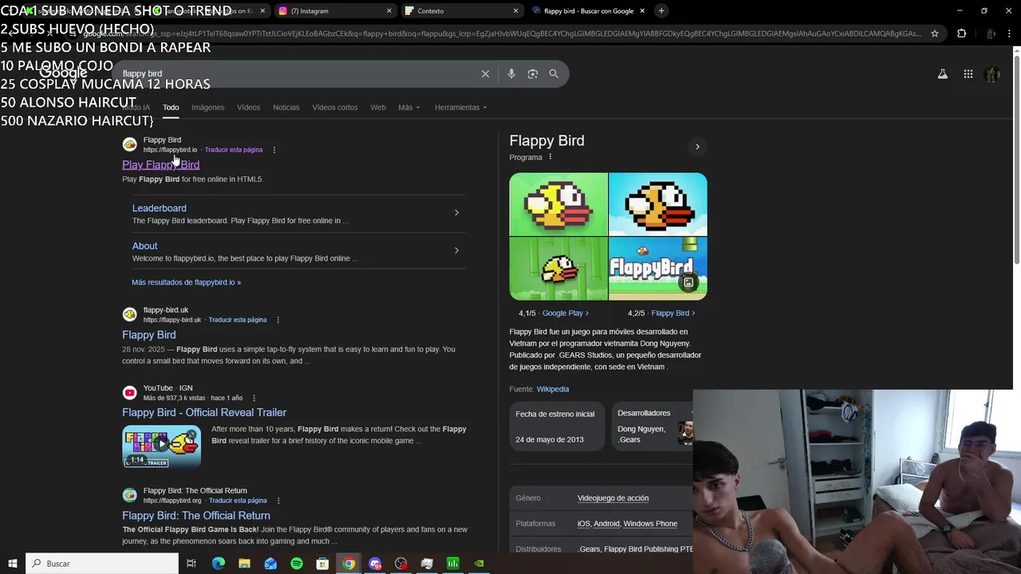Open more options for IGN YouTube result
The height and width of the screenshot is (574, 1021).
coord(254,398)
